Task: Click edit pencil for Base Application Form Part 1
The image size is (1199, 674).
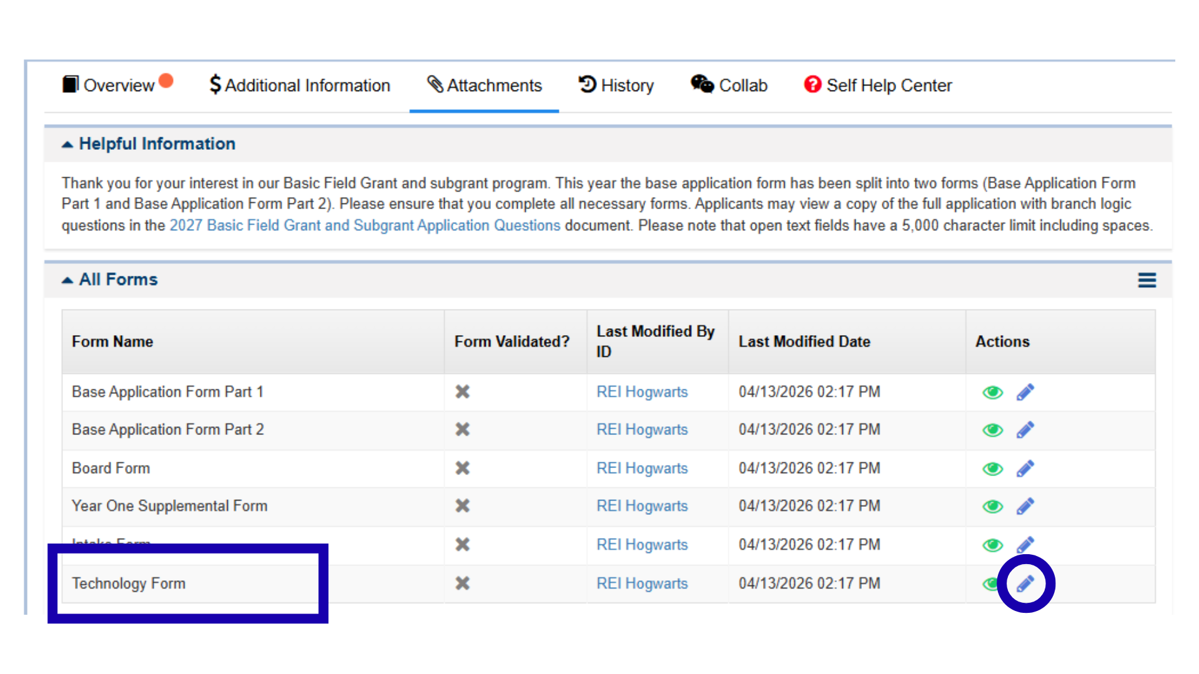Action: pyautogui.click(x=1025, y=393)
